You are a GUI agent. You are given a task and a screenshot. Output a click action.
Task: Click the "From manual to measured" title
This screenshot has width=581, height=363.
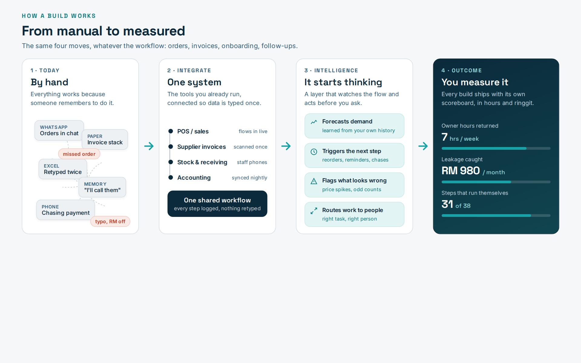pos(103,31)
